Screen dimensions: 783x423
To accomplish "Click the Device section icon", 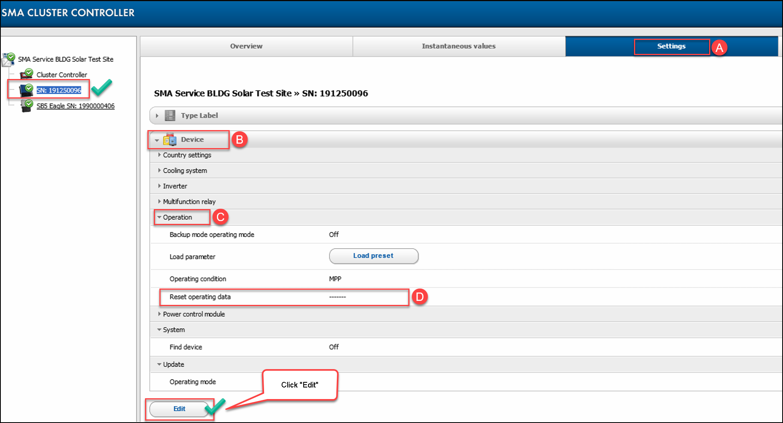I will click(x=170, y=140).
